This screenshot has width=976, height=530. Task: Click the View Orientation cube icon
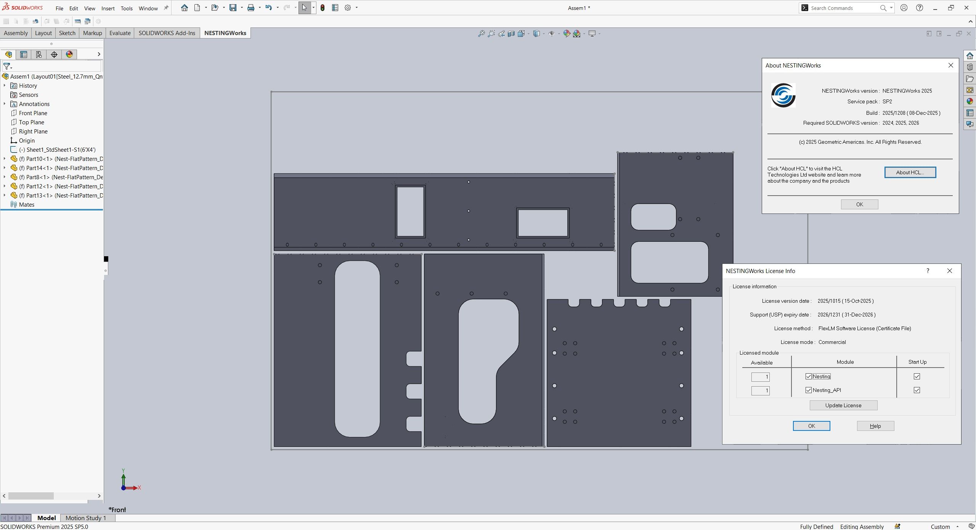click(521, 34)
